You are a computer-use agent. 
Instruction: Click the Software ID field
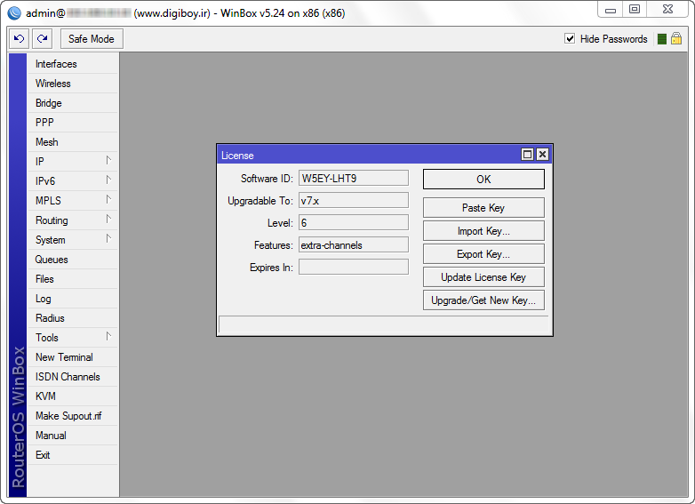(353, 178)
